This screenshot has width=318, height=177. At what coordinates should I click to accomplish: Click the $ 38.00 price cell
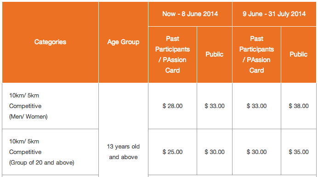tap(299, 106)
